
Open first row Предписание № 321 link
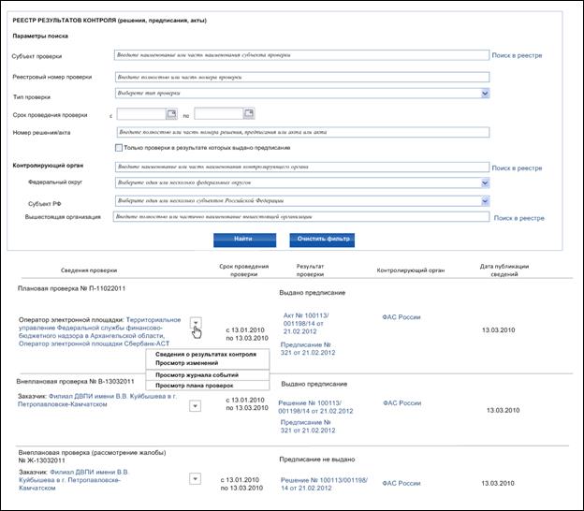(308, 348)
